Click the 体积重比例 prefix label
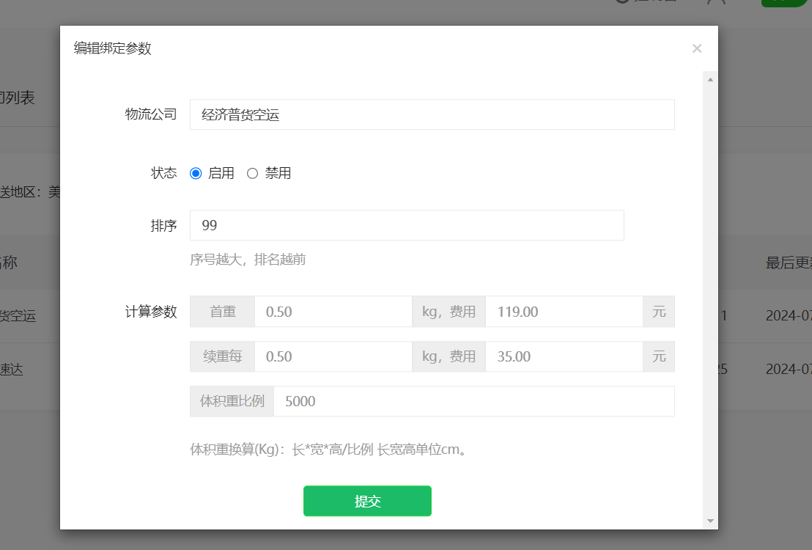Image resolution: width=812 pixels, height=550 pixels. pos(232,401)
